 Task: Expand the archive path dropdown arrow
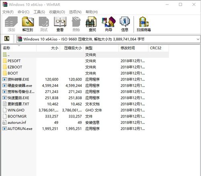pos(198,39)
